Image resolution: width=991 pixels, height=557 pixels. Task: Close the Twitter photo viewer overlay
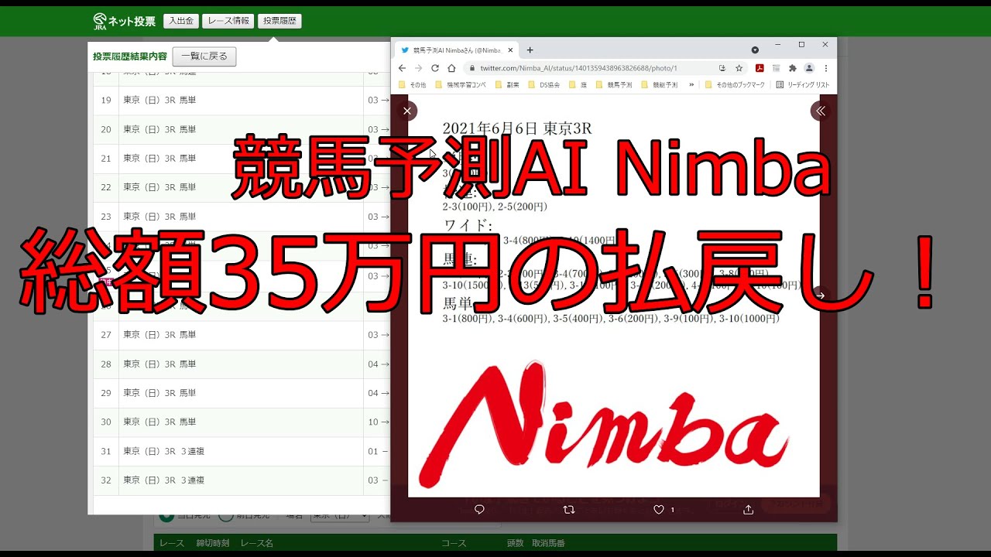click(x=407, y=111)
